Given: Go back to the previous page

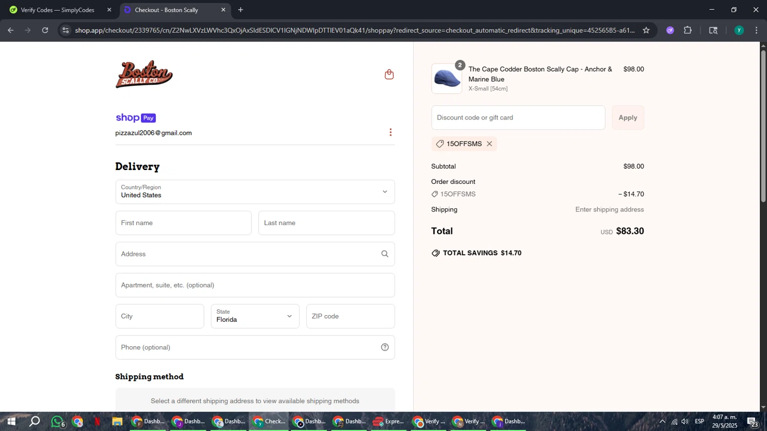Looking at the screenshot, I should (10, 30).
